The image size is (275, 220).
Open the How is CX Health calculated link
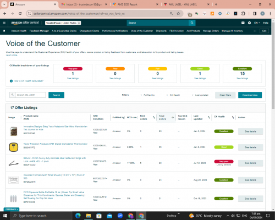pos(29,81)
